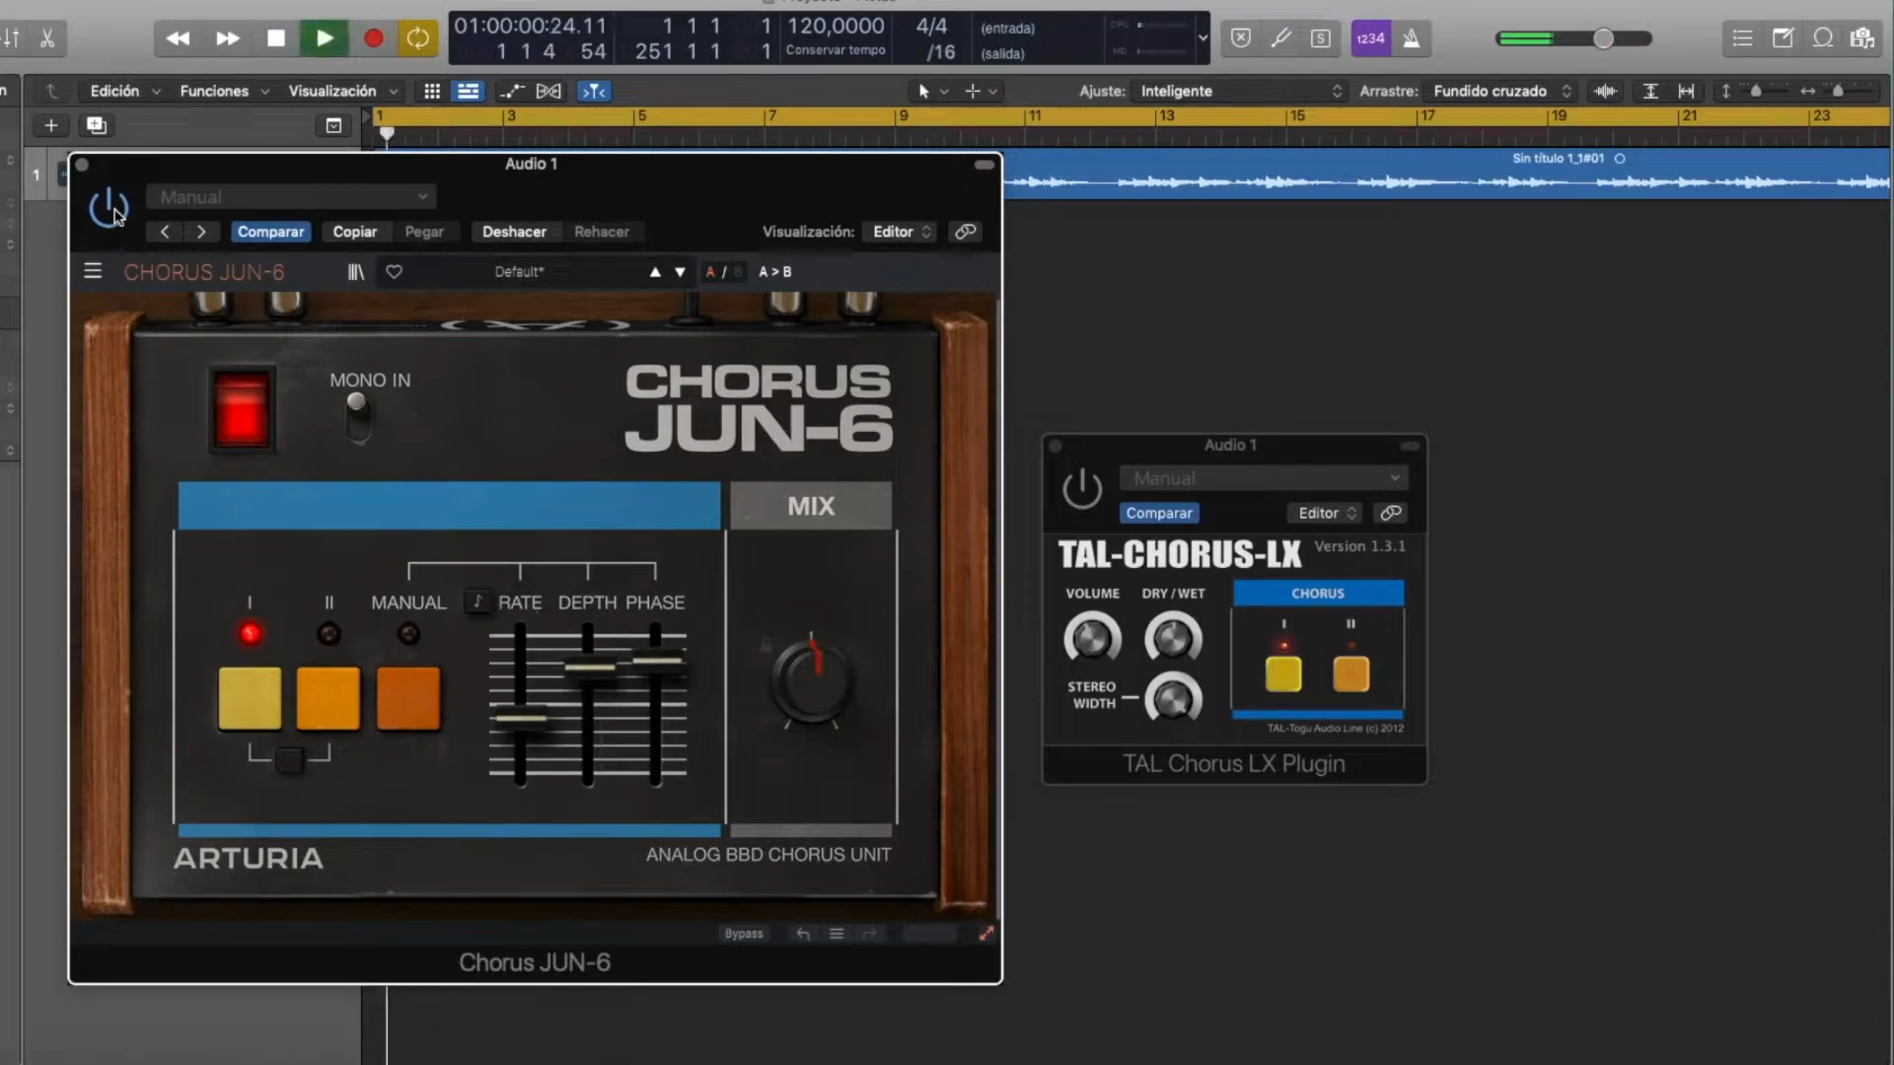This screenshot has height=1065, width=1894.
Task: Flip the MONO IN toggle switch
Action: coord(357,416)
